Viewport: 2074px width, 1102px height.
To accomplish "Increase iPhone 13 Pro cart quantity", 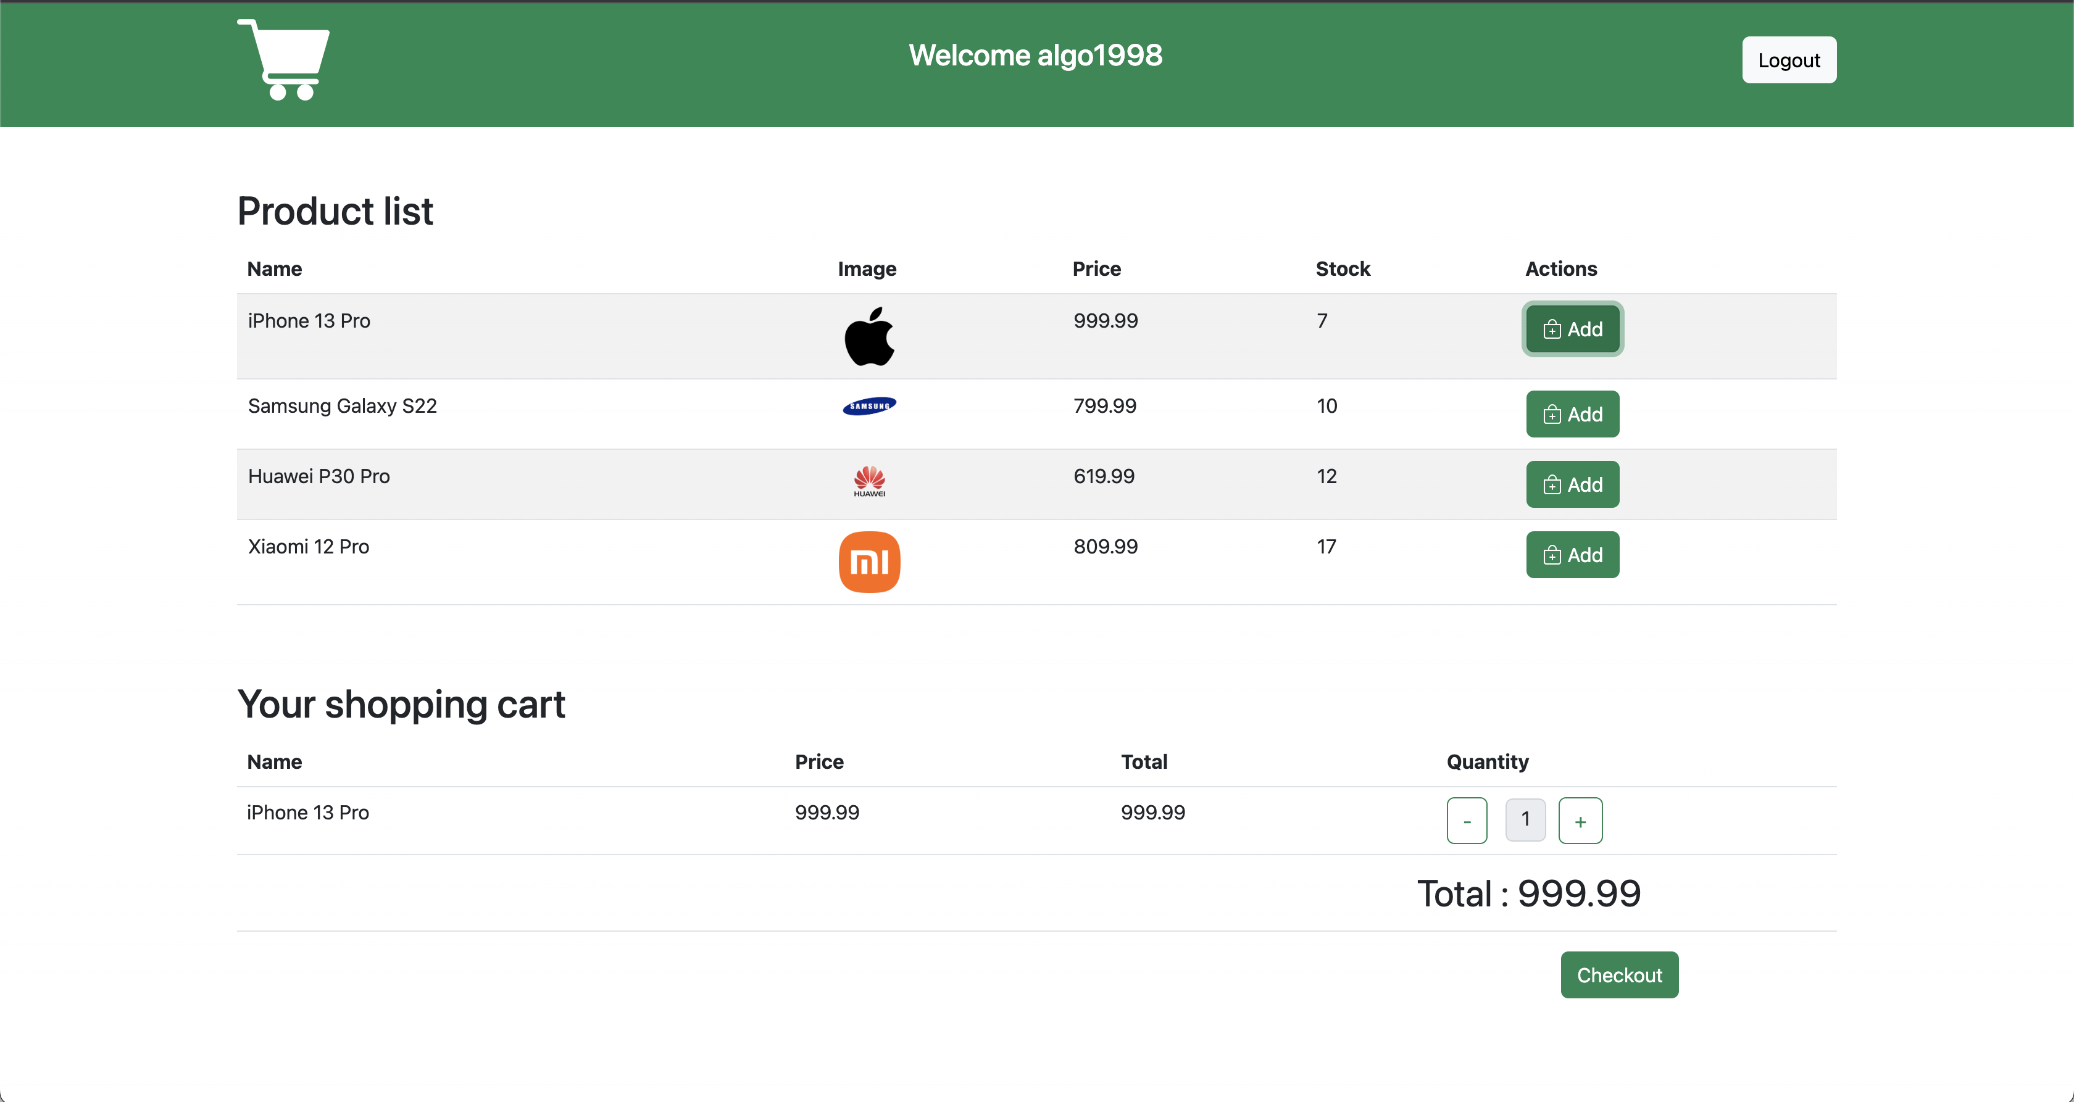I will click(x=1580, y=820).
